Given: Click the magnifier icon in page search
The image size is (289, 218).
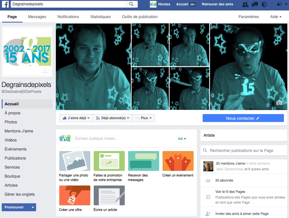Looking at the screenshot, I should pos(205,150).
